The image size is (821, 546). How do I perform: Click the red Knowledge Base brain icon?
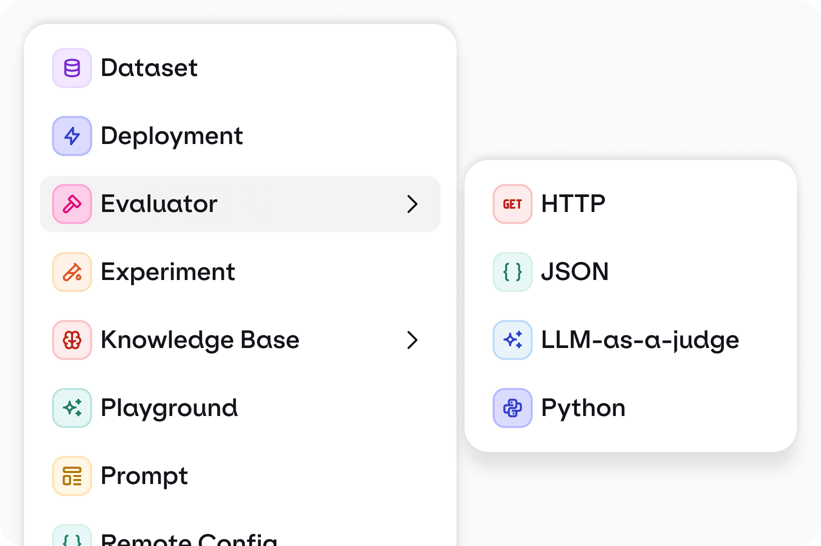pyautogui.click(x=72, y=340)
